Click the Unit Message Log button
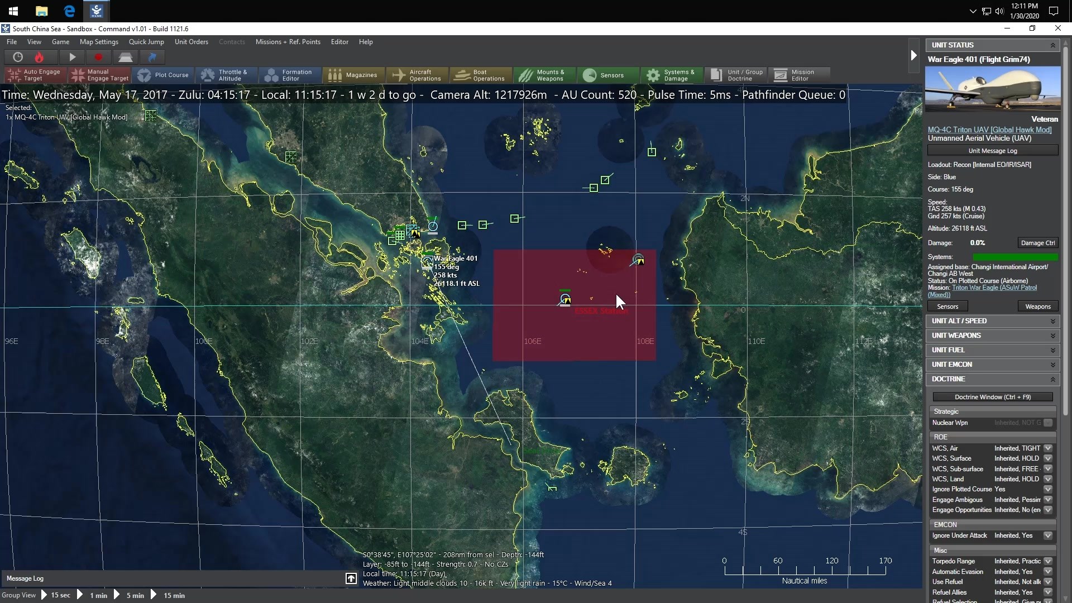Screen dimensions: 1072x603 993,151
